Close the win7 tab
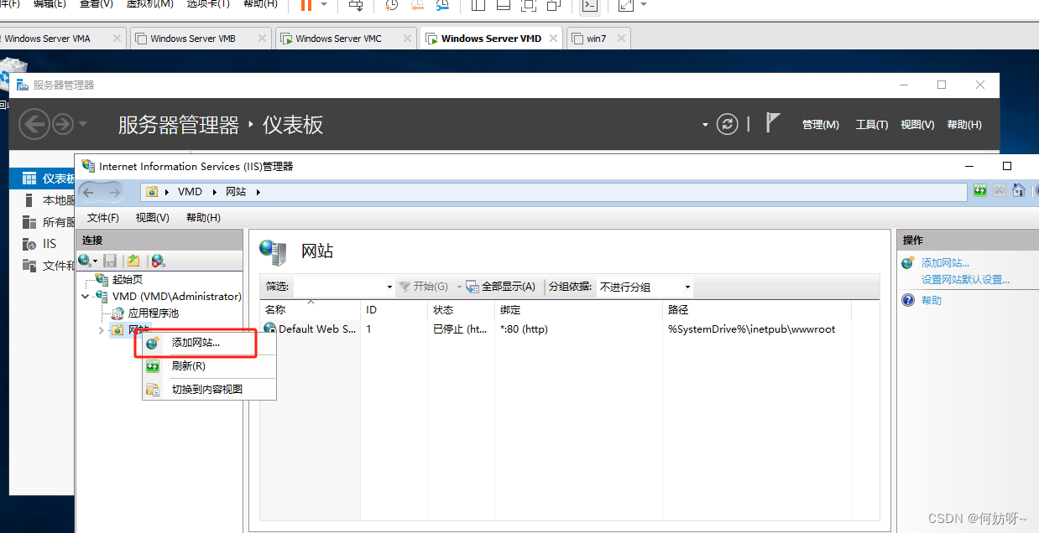This screenshot has height=533, width=1039. point(620,39)
